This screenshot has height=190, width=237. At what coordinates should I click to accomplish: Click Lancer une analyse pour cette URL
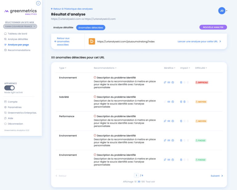click(x=199, y=42)
